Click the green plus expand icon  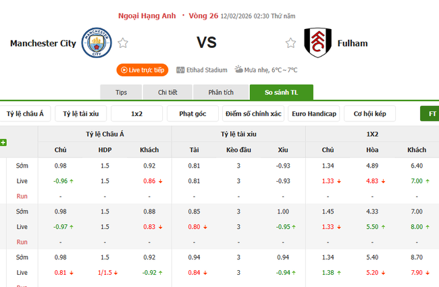click(3, 142)
